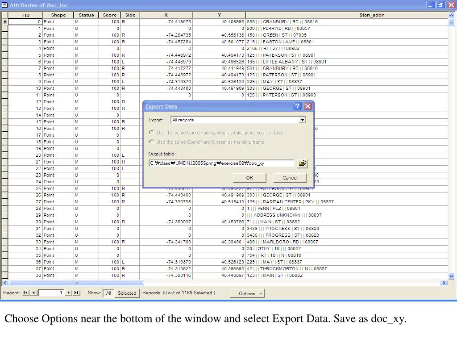Image resolution: width=457 pixels, height=343 pixels.
Task: Open the Export 'All records' dropdown
Action: tap(302, 120)
